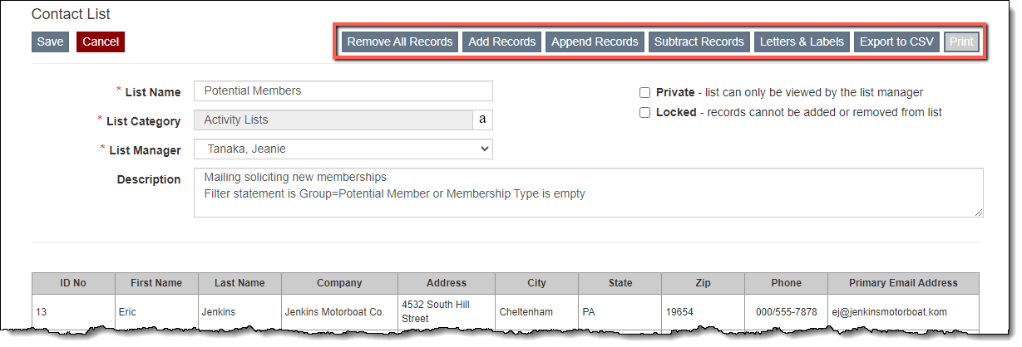Viewport: 1022px width, 347px height.
Task: Choose Append Records
Action: pos(595,42)
